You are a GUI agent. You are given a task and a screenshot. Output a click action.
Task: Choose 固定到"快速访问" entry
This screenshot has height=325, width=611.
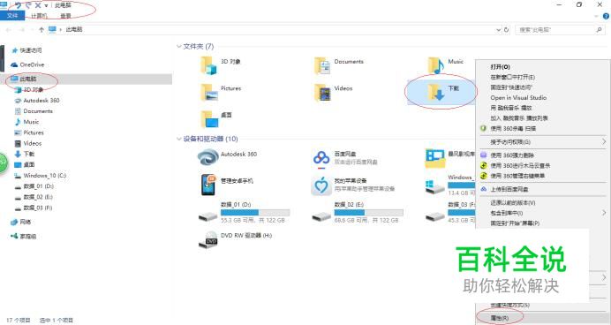(511, 87)
